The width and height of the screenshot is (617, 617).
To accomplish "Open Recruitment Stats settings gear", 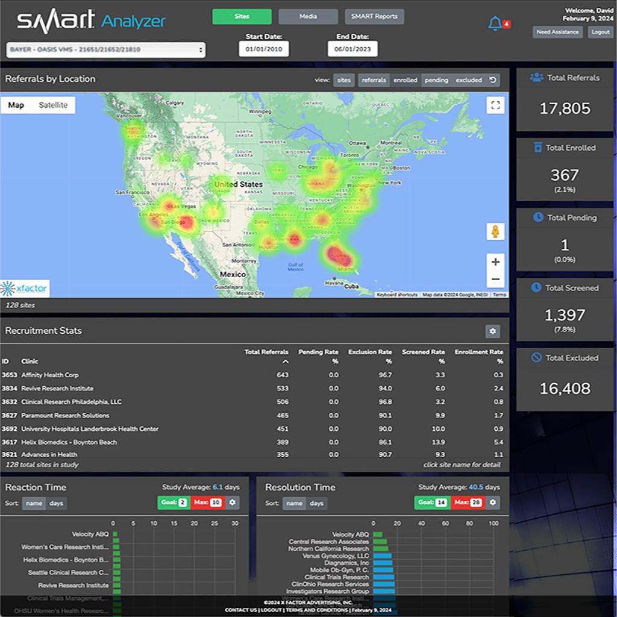I will [493, 331].
